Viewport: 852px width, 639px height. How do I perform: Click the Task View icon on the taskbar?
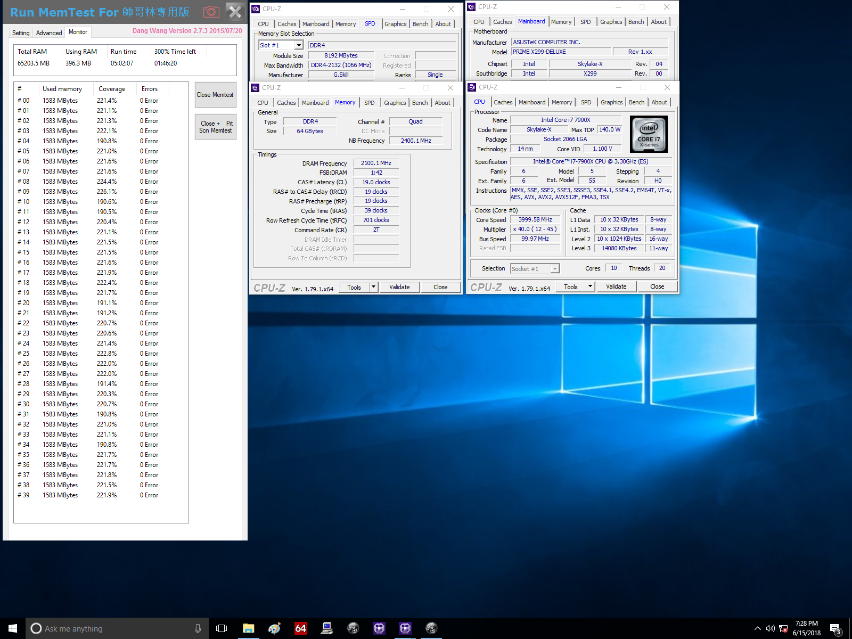(222, 628)
